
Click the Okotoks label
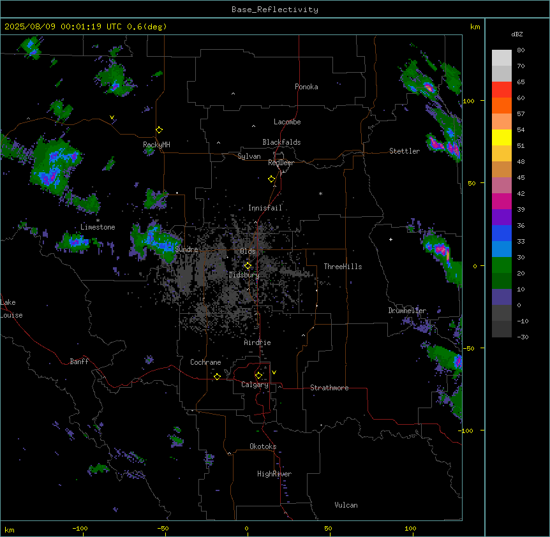263,446
